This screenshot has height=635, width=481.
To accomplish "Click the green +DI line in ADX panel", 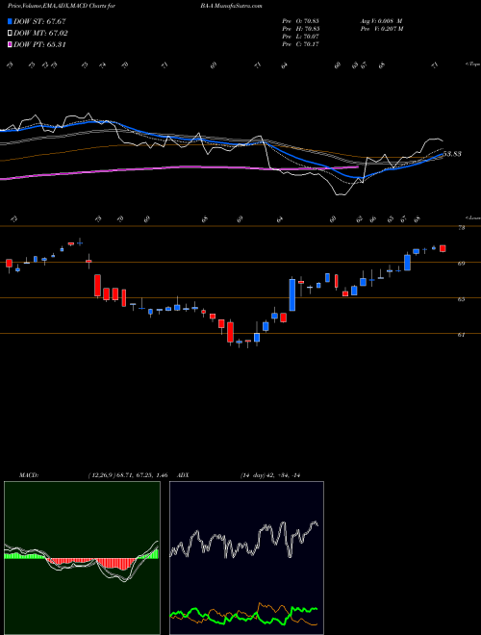I will point(302,609).
